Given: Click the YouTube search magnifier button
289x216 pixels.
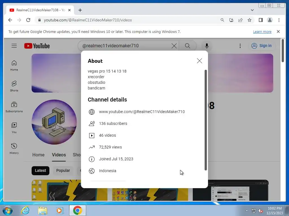Looking at the screenshot, I should (187, 46).
